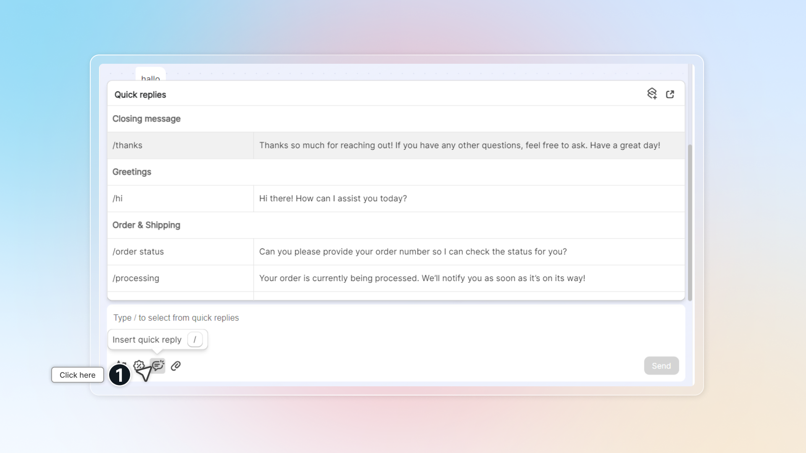This screenshot has height=453, width=806.
Task: Click the Aa text formatting icon
Action: pos(121,363)
